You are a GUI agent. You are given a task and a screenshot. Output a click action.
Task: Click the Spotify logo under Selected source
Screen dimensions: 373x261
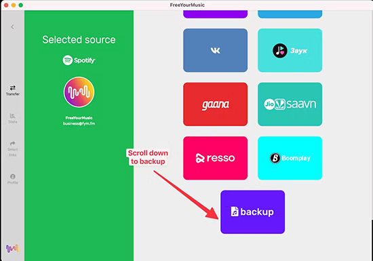point(79,60)
